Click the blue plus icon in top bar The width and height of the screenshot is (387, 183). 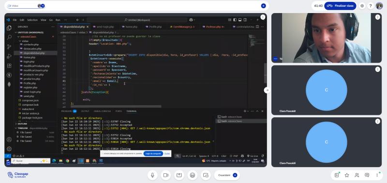click(x=263, y=6)
